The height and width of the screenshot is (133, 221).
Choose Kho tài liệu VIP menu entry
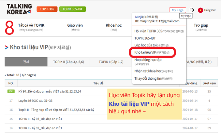coord(152,52)
